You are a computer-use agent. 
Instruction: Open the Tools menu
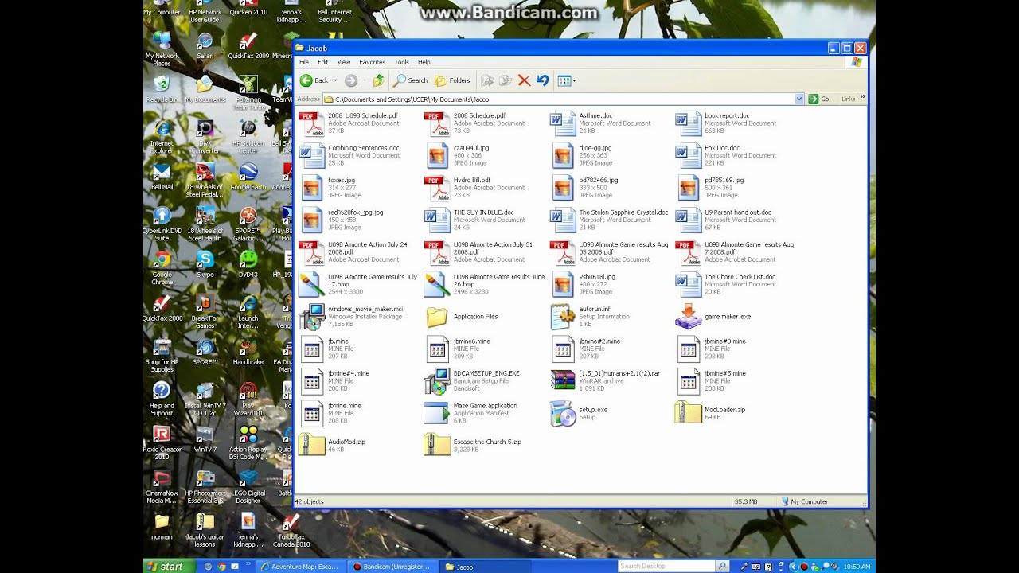pos(401,62)
